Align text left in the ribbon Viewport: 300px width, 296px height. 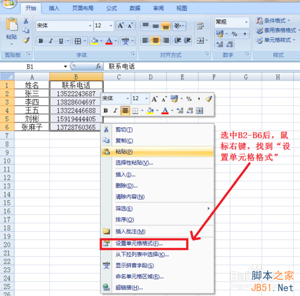tap(146, 41)
